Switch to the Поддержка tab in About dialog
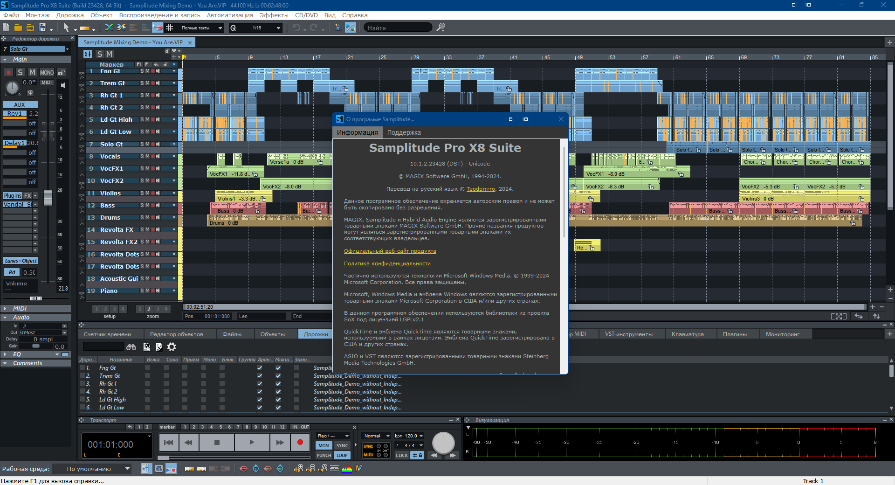The width and height of the screenshot is (895, 485). 404,132
